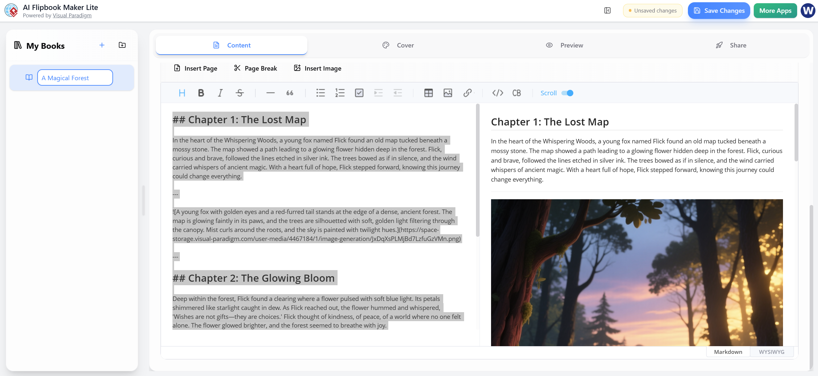Insert a hyperlink using the link icon
The height and width of the screenshot is (376, 818).
coord(467,93)
